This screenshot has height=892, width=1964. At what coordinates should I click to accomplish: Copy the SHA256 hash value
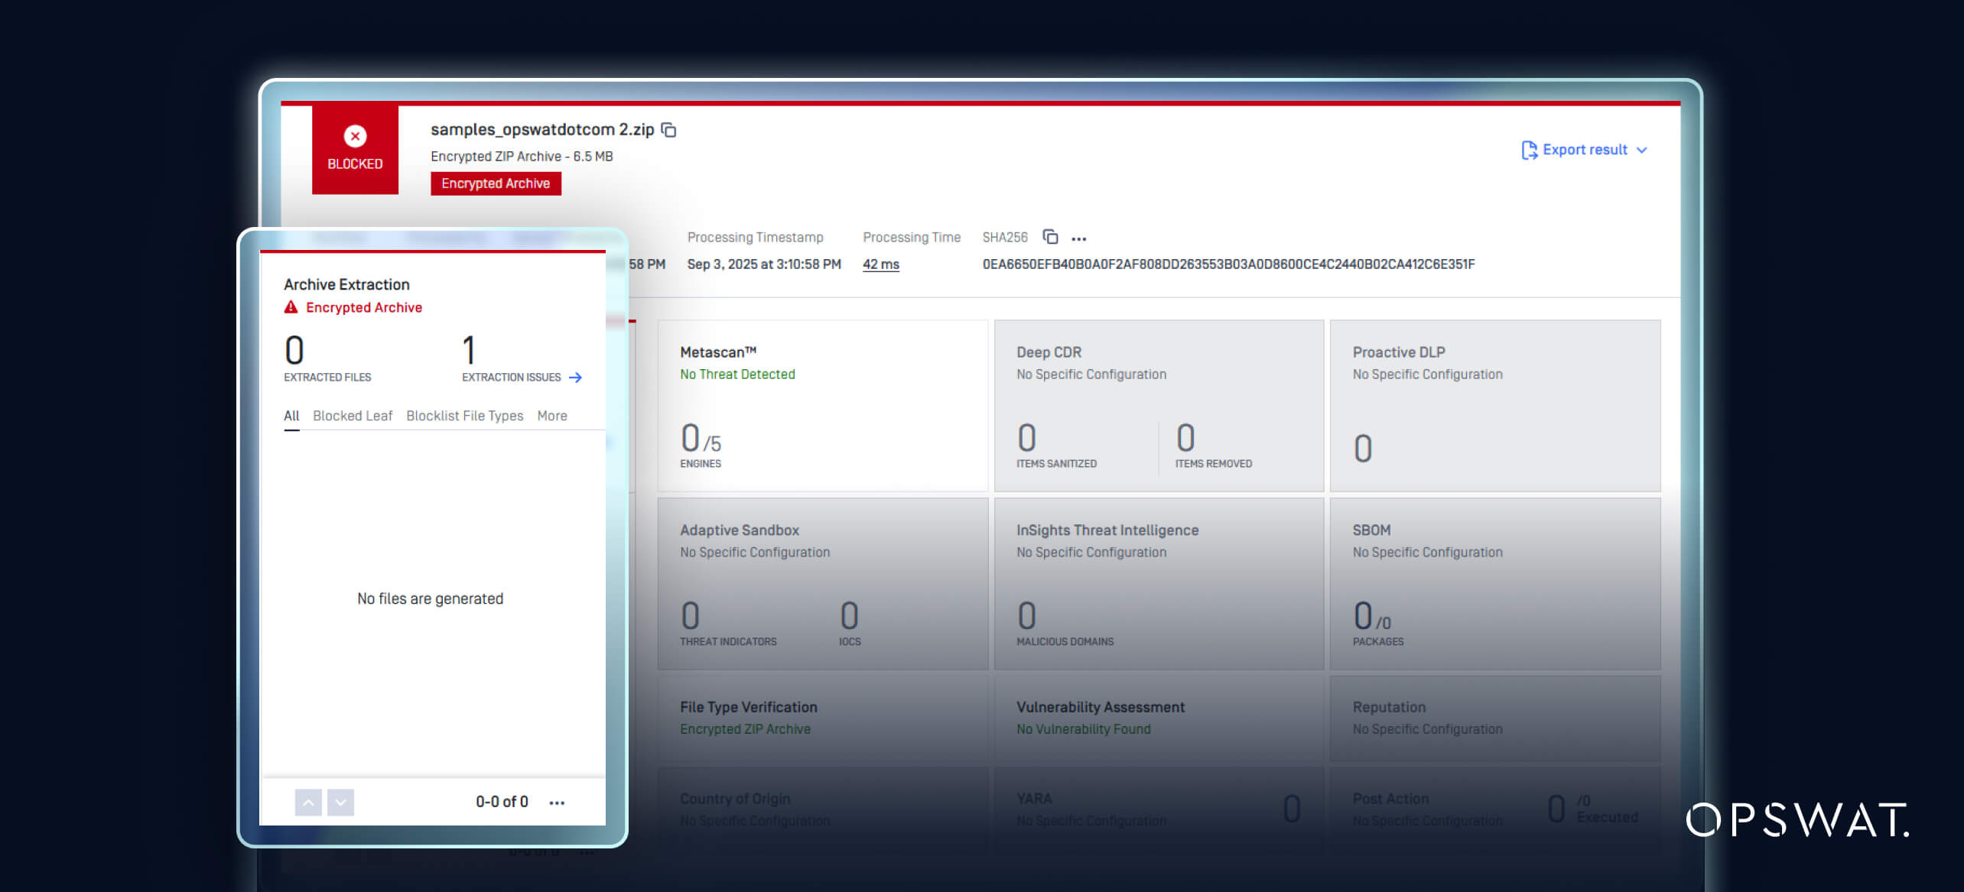[x=1051, y=237]
